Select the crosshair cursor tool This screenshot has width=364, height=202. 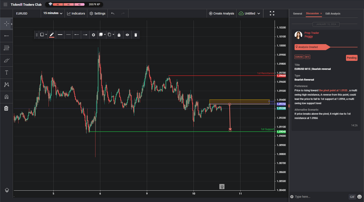coord(6,24)
